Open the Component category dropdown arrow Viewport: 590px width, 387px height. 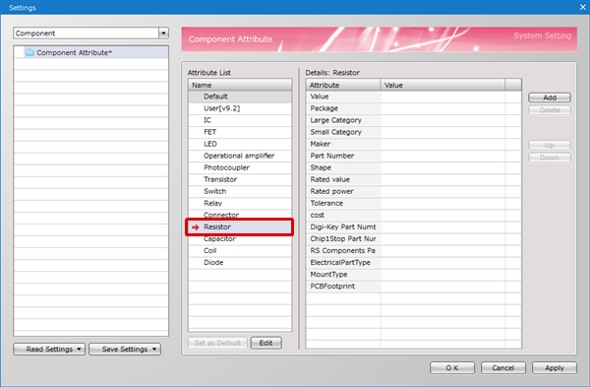point(163,33)
